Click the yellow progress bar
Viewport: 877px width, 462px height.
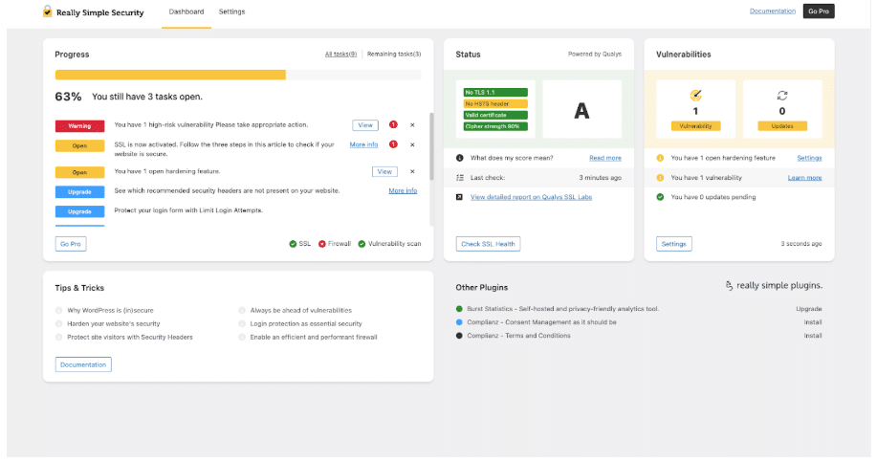tap(170, 75)
